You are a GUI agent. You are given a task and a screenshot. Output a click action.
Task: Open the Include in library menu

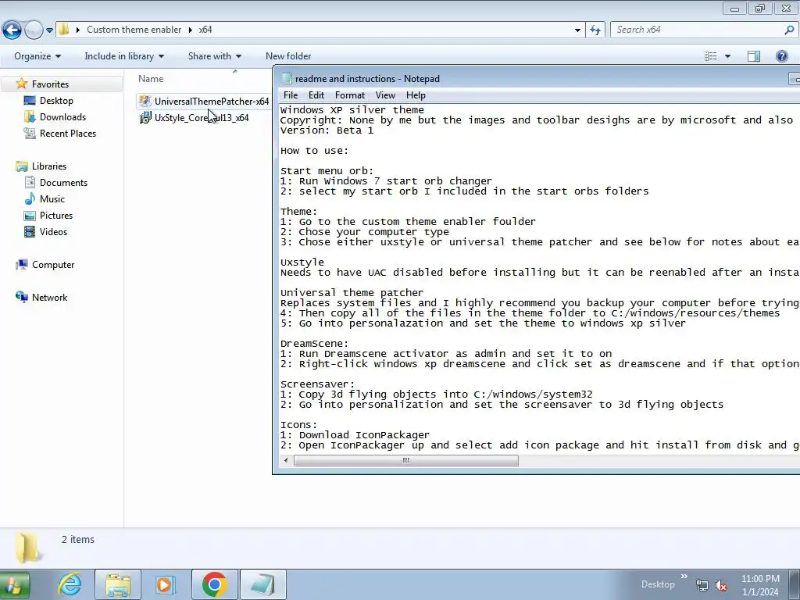tap(124, 56)
